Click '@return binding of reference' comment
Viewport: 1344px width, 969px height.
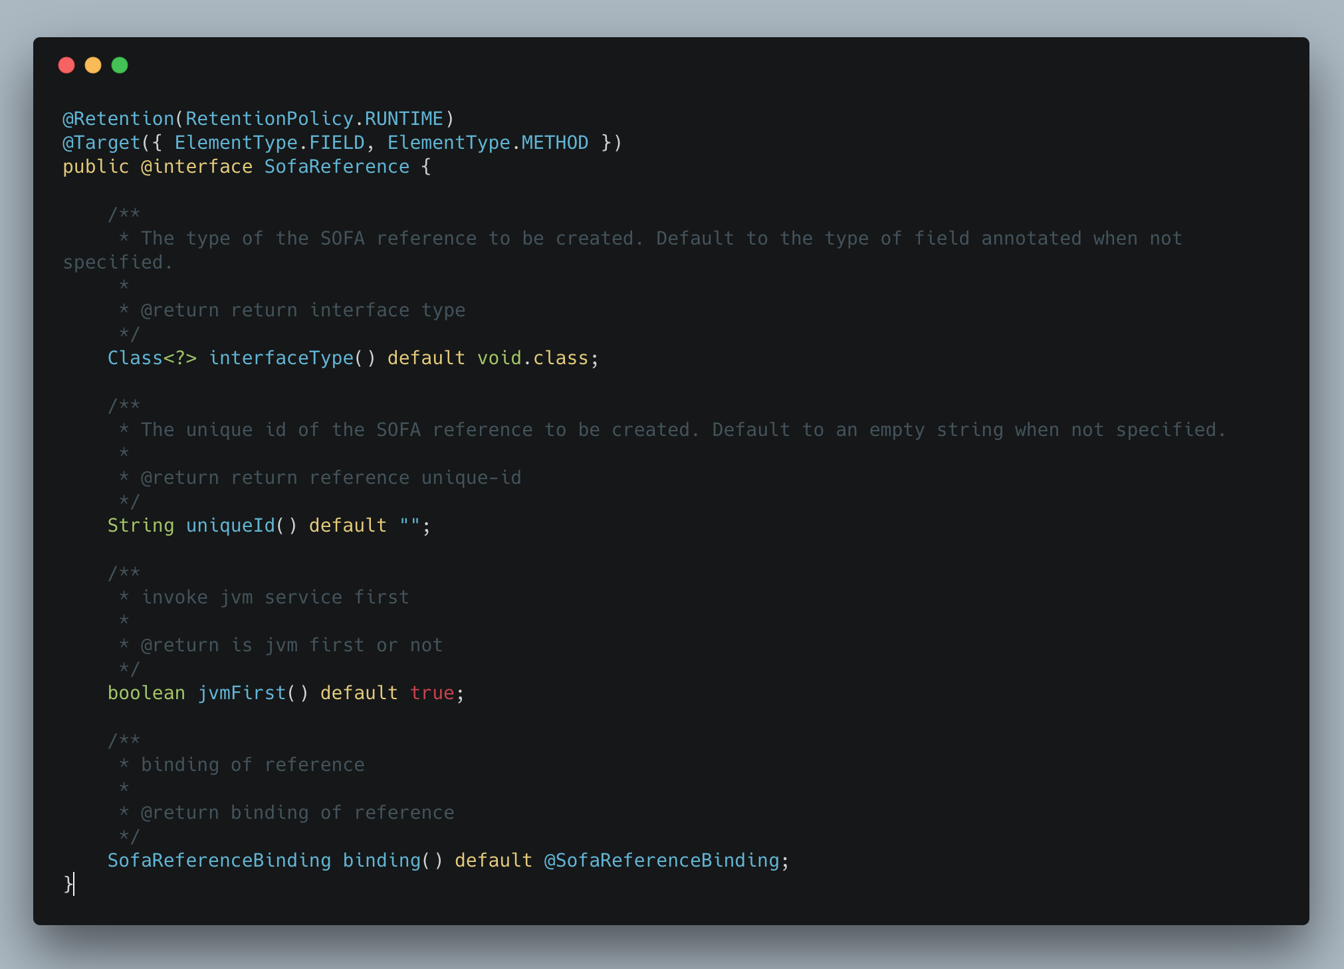(298, 813)
